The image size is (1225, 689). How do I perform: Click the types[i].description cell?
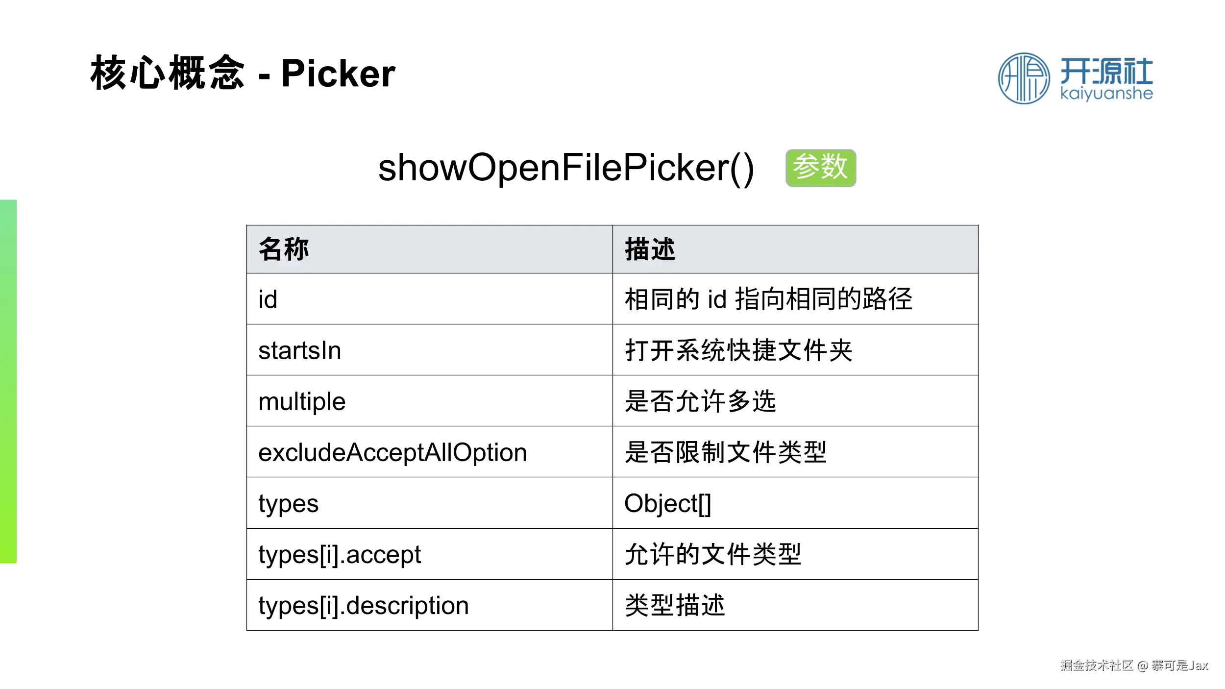(x=429, y=605)
